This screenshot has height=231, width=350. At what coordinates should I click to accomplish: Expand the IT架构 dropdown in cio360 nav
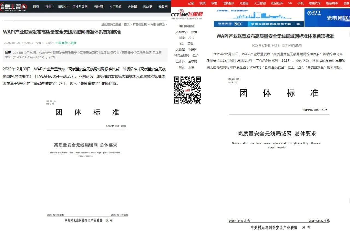63,7
